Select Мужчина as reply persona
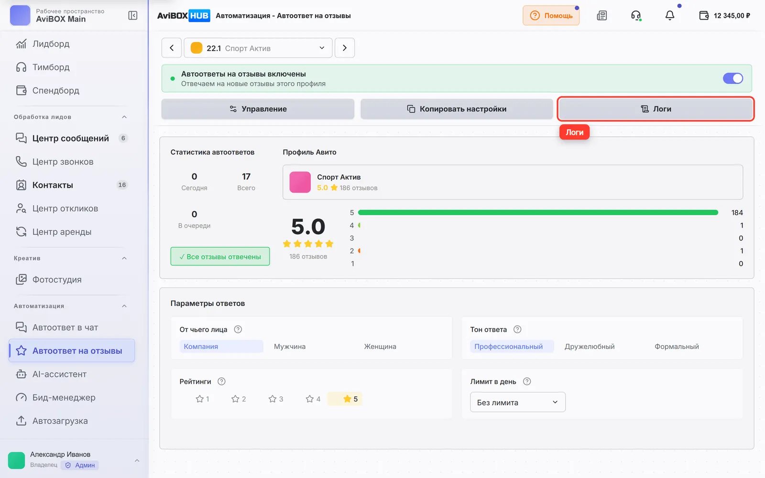The height and width of the screenshot is (478, 765). (290, 347)
